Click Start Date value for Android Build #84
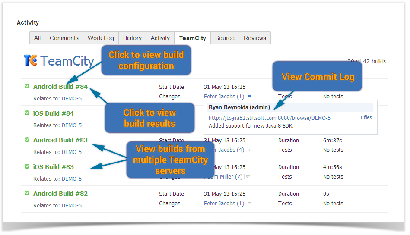This screenshot has height=235, width=410. point(225,87)
